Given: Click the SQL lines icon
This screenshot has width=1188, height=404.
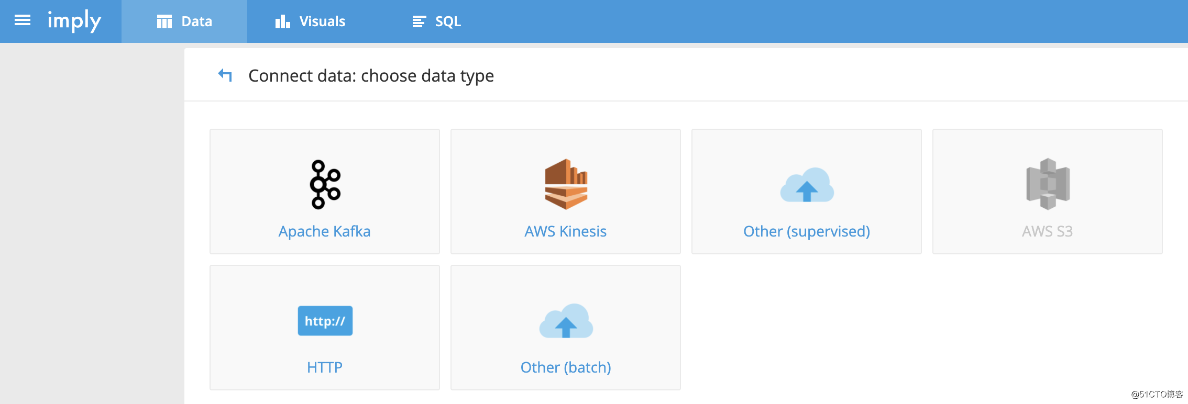Looking at the screenshot, I should pos(419,21).
